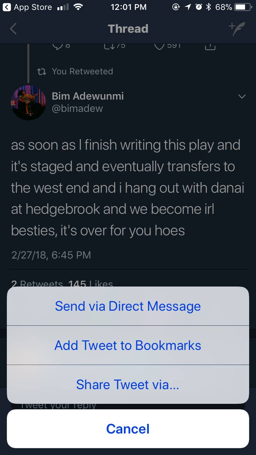
Task: Tap the heart like icon showing 591
Action: pos(159,46)
